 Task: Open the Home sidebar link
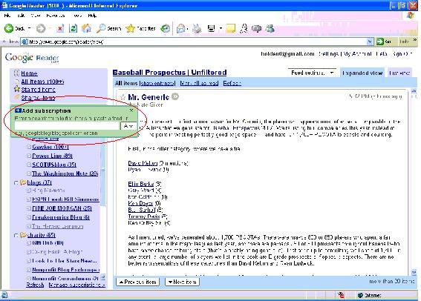tap(29, 73)
